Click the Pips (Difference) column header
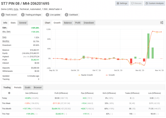 pyautogui.click(x=87, y=93)
